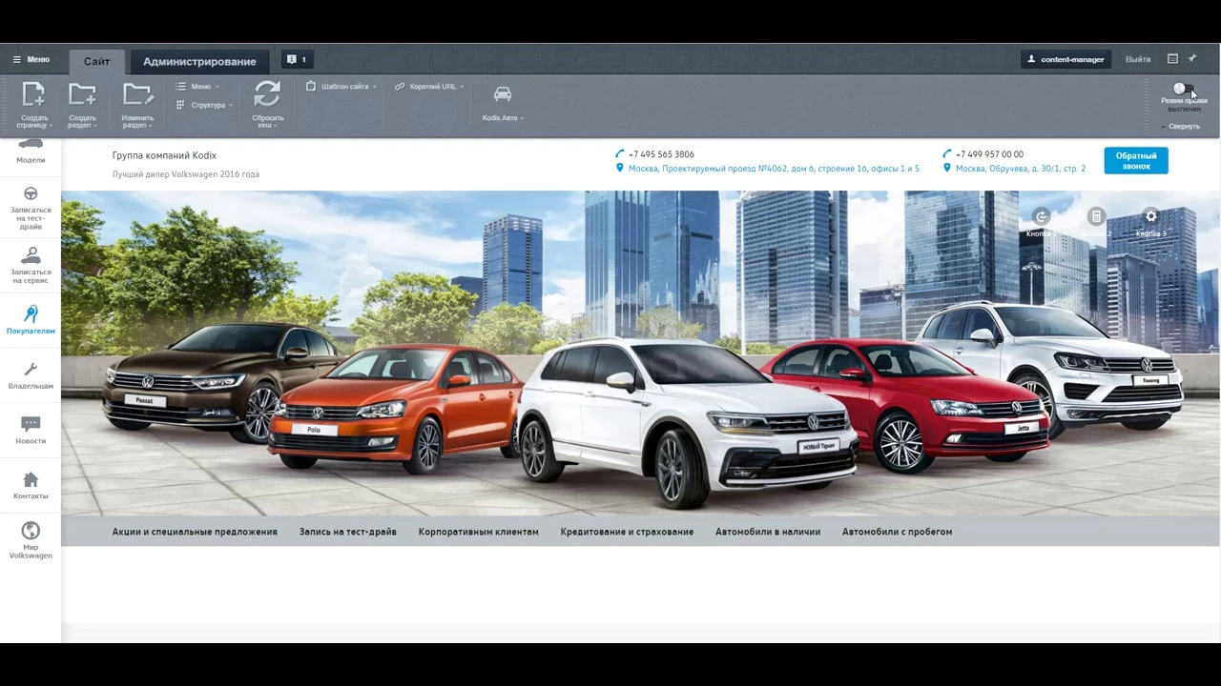Open the Структура dropdown
The width and height of the screenshot is (1221, 686).
click(204, 105)
